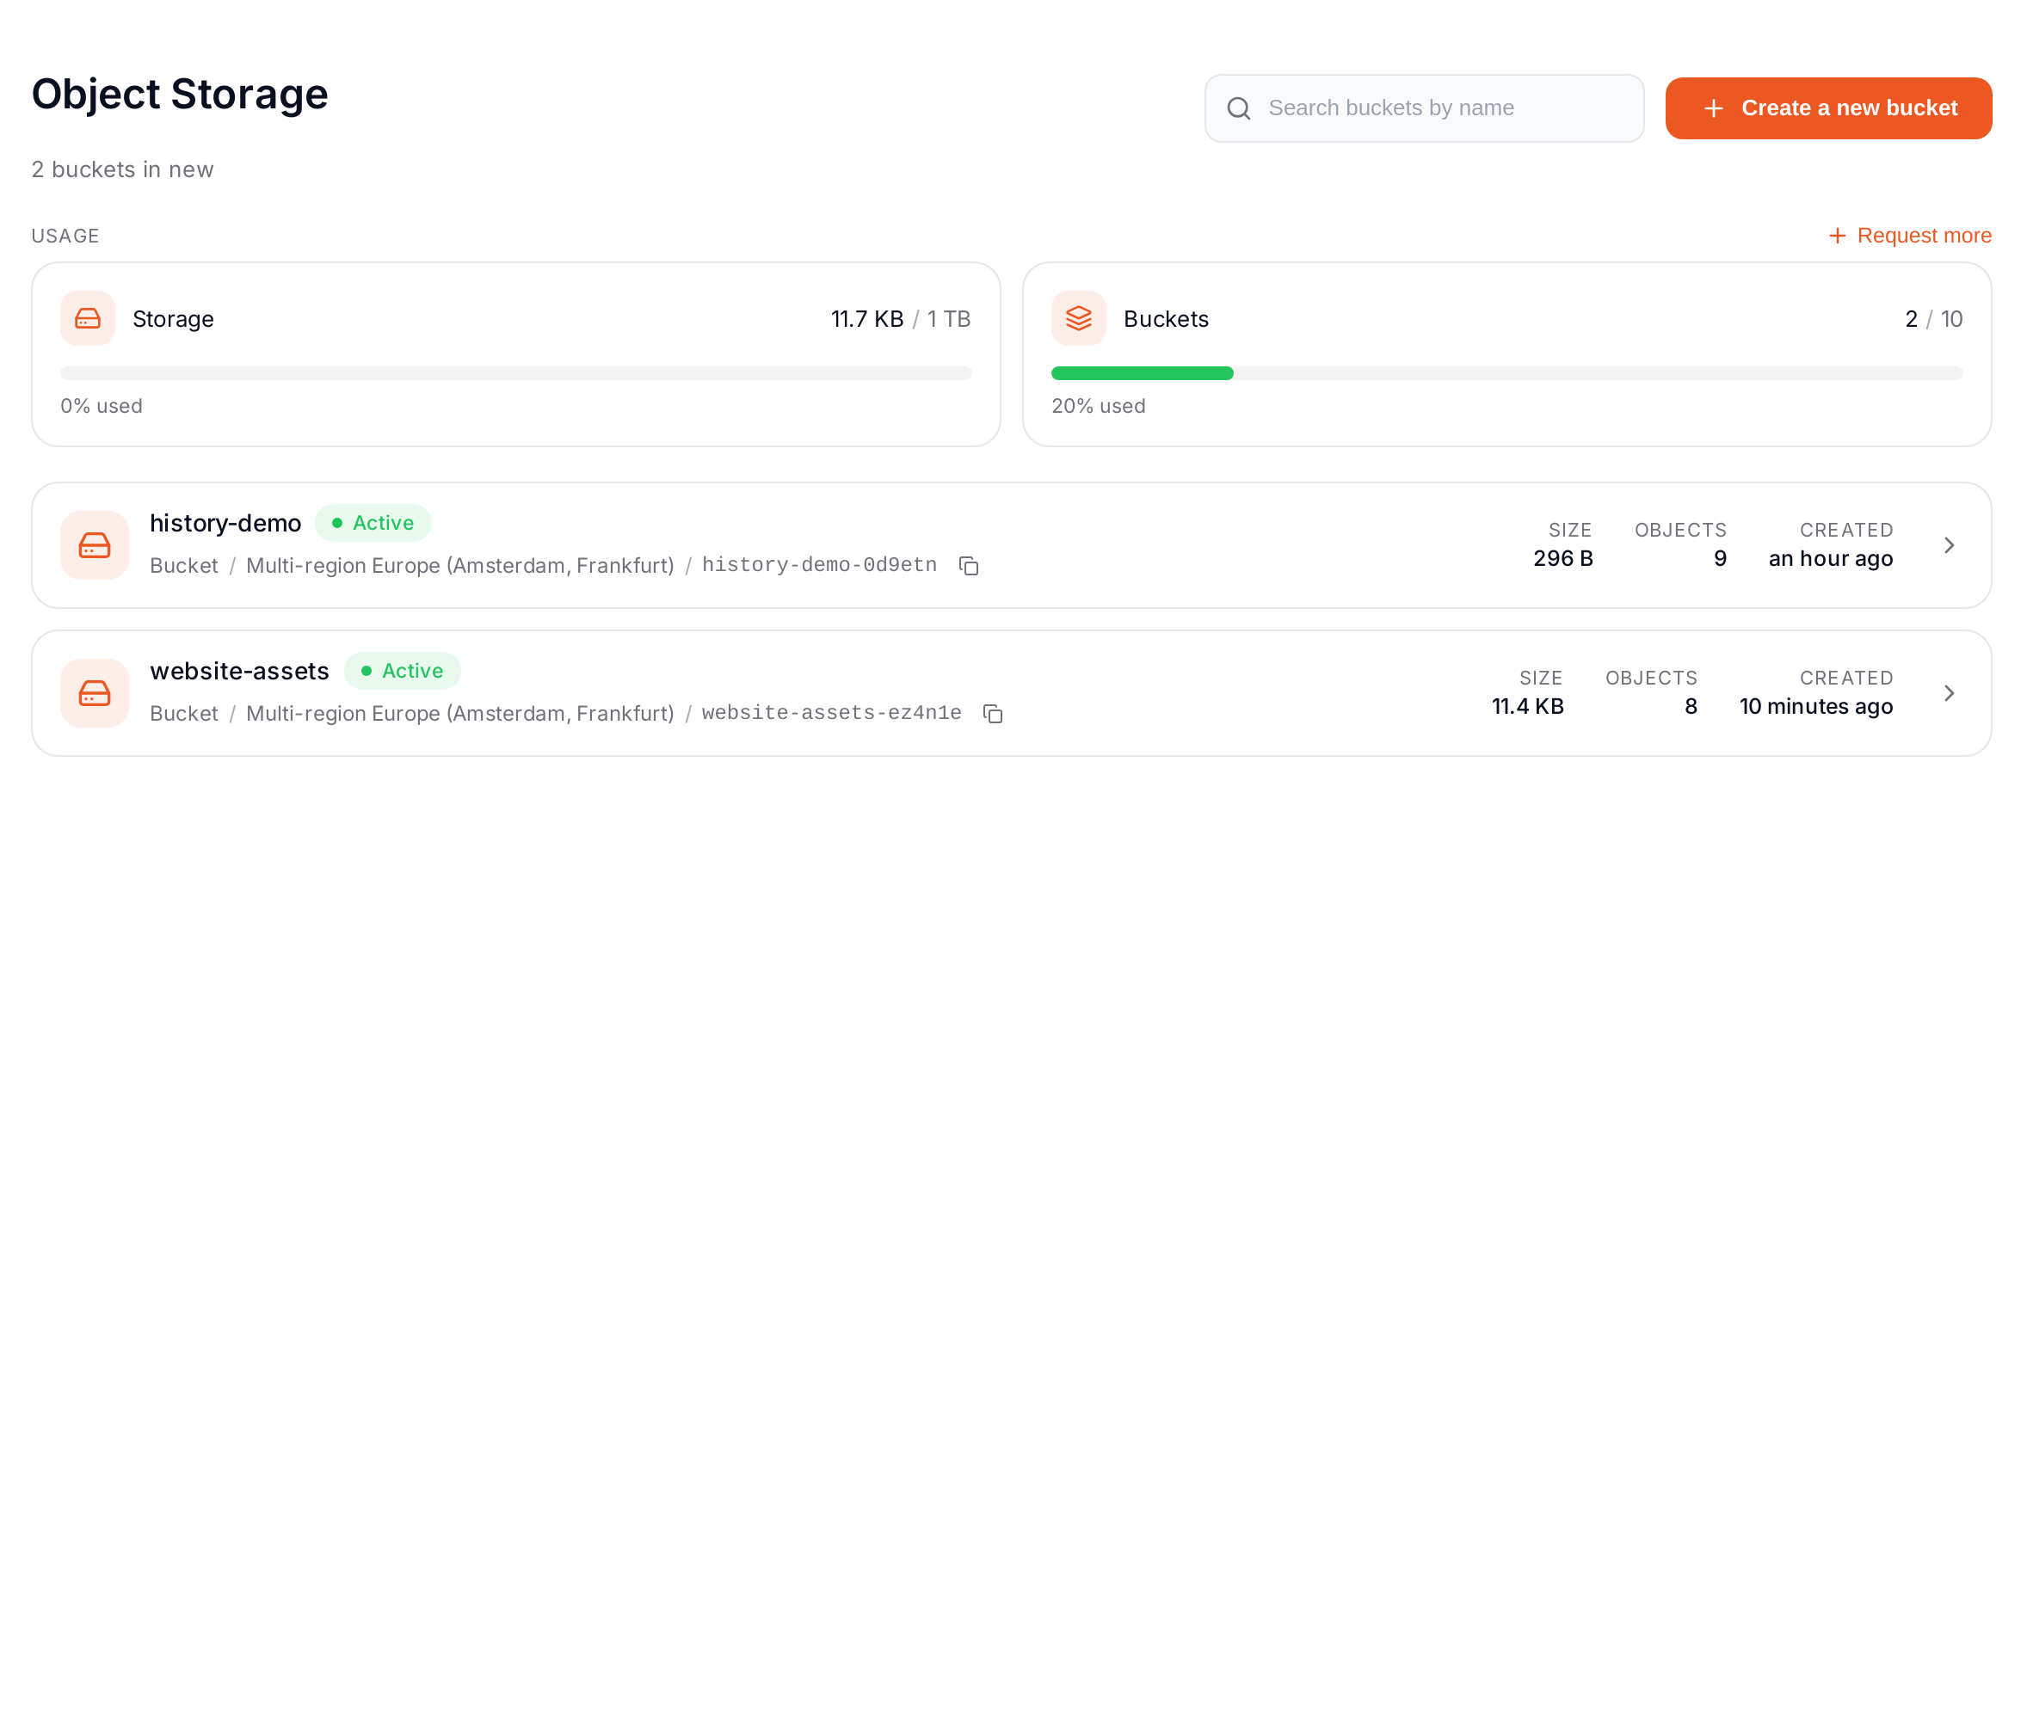Click the 10 minutes ago created value

[1816, 707]
